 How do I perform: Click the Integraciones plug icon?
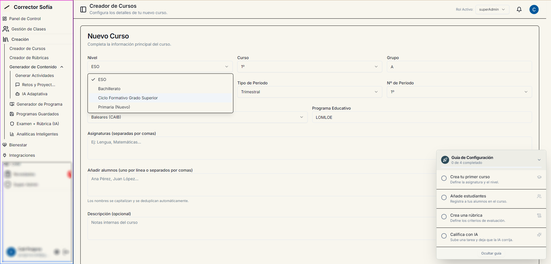tap(5, 155)
